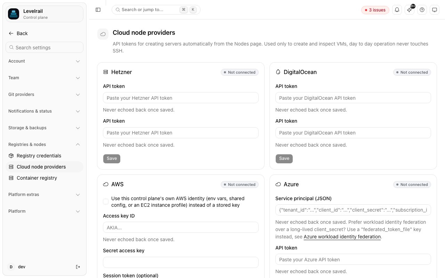Open the Registry credentials page

coord(44,156)
